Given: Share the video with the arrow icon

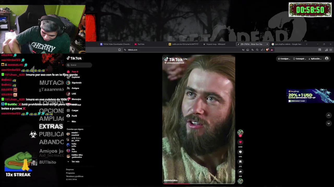Looking at the screenshot, I should coord(240,172).
